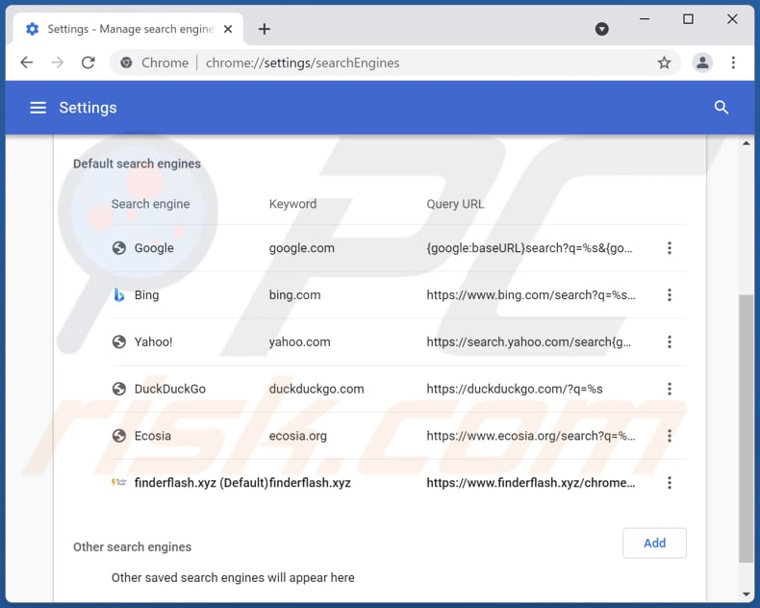
Task: Click the Bing logo icon
Action: click(118, 294)
